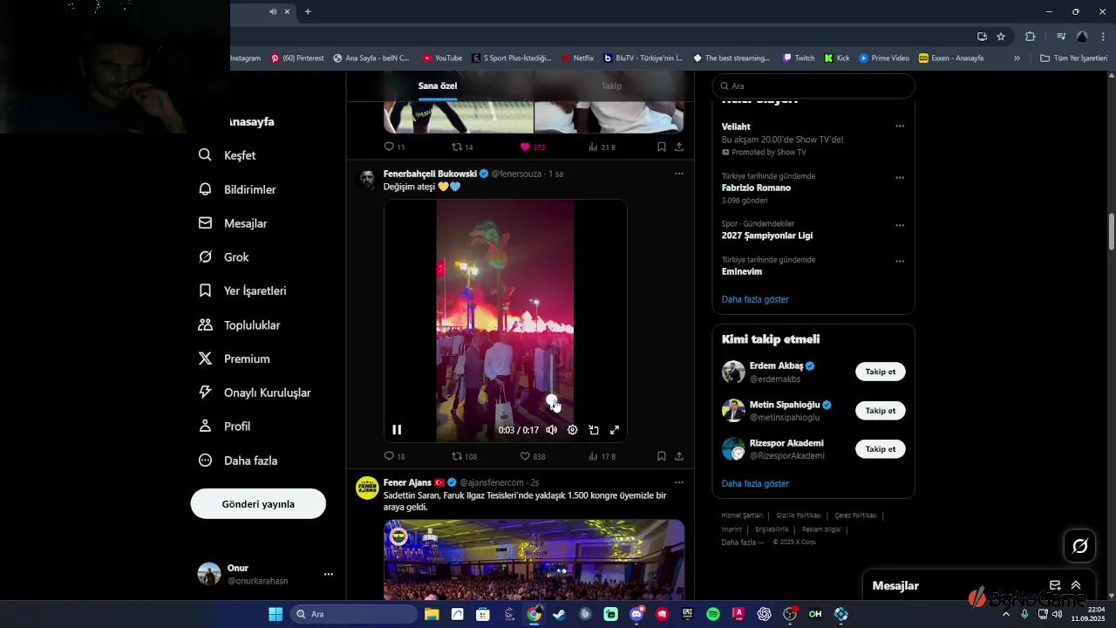Viewport: 1116px width, 628px height.
Task: Open options for Eminevim trend
Action: pos(900,262)
